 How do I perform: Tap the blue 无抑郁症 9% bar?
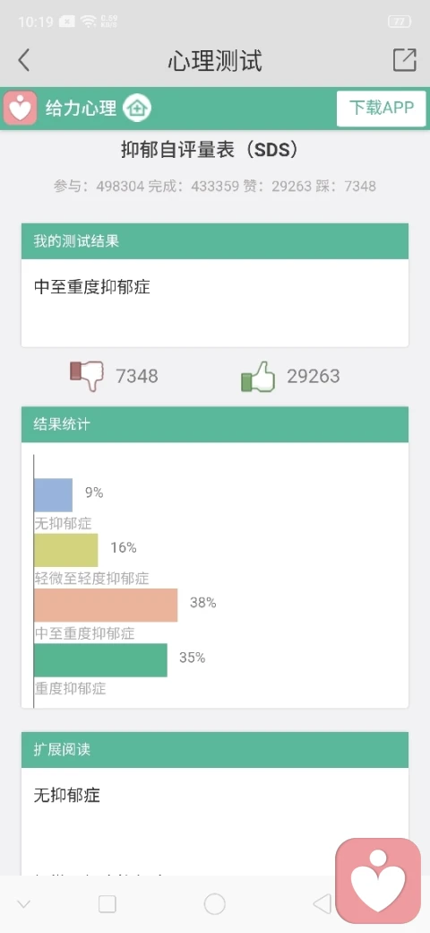pos(53,495)
